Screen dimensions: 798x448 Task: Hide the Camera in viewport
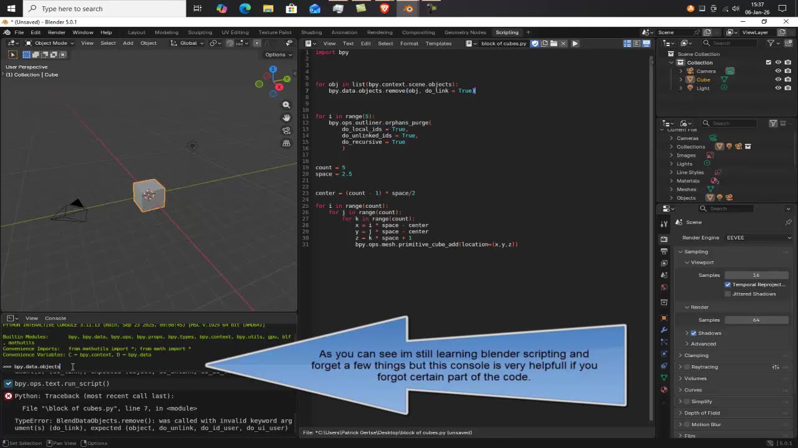(x=778, y=71)
